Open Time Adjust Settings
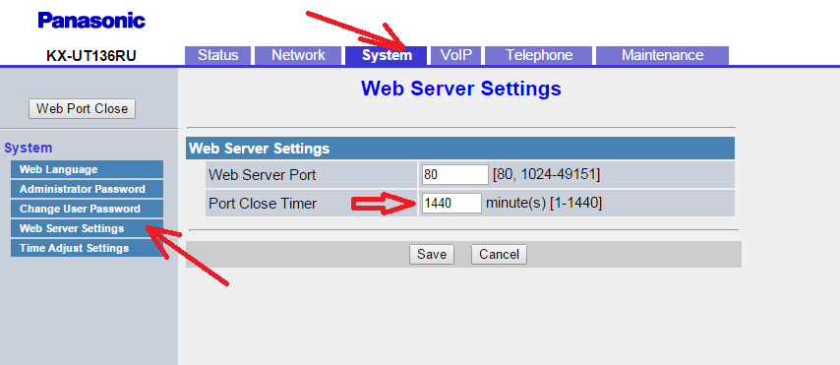This screenshot has width=840, height=365. coord(87,248)
